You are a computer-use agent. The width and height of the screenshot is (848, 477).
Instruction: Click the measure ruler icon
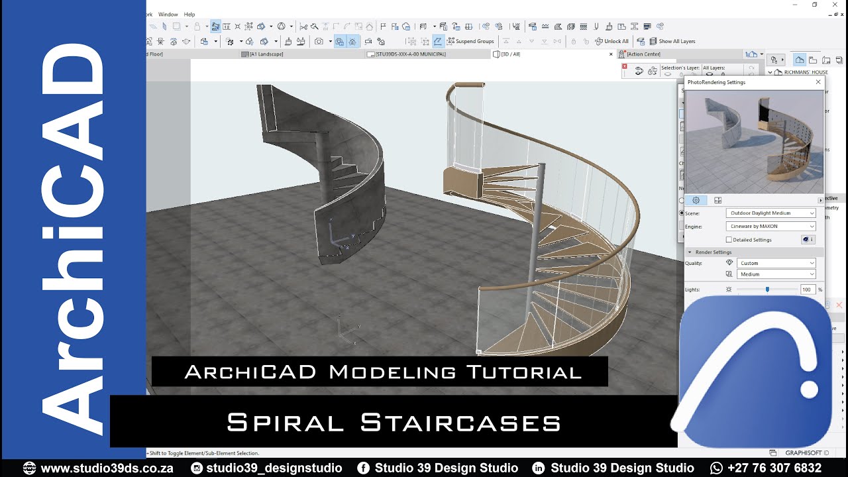tap(226, 26)
